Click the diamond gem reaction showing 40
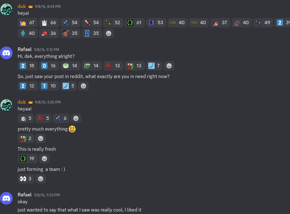The height and width of the screenshot is (214, 290). (x=28, y=33)
